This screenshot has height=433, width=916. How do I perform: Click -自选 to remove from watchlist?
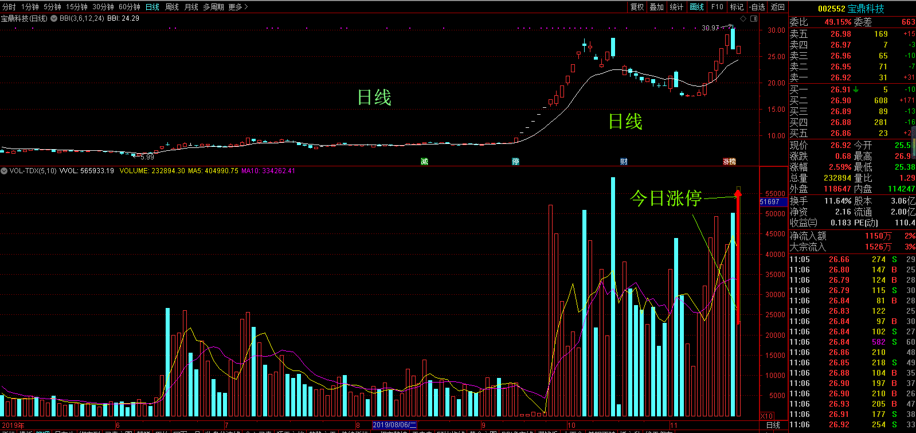coord(757,7)
